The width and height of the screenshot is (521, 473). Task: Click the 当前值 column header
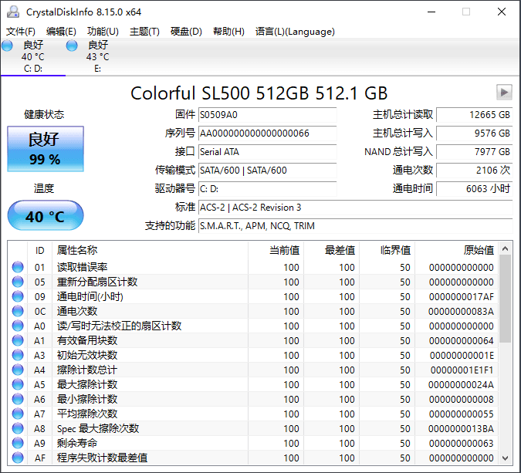pos(276,250)
